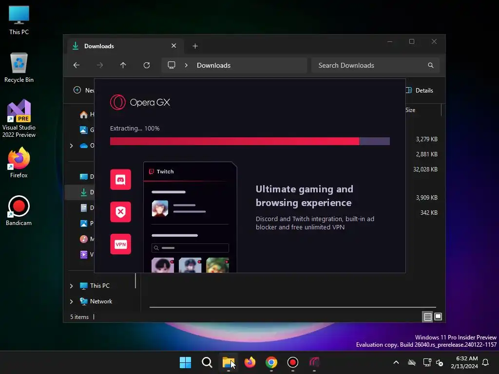Expand the OneDrive tree node

point(71,146)
